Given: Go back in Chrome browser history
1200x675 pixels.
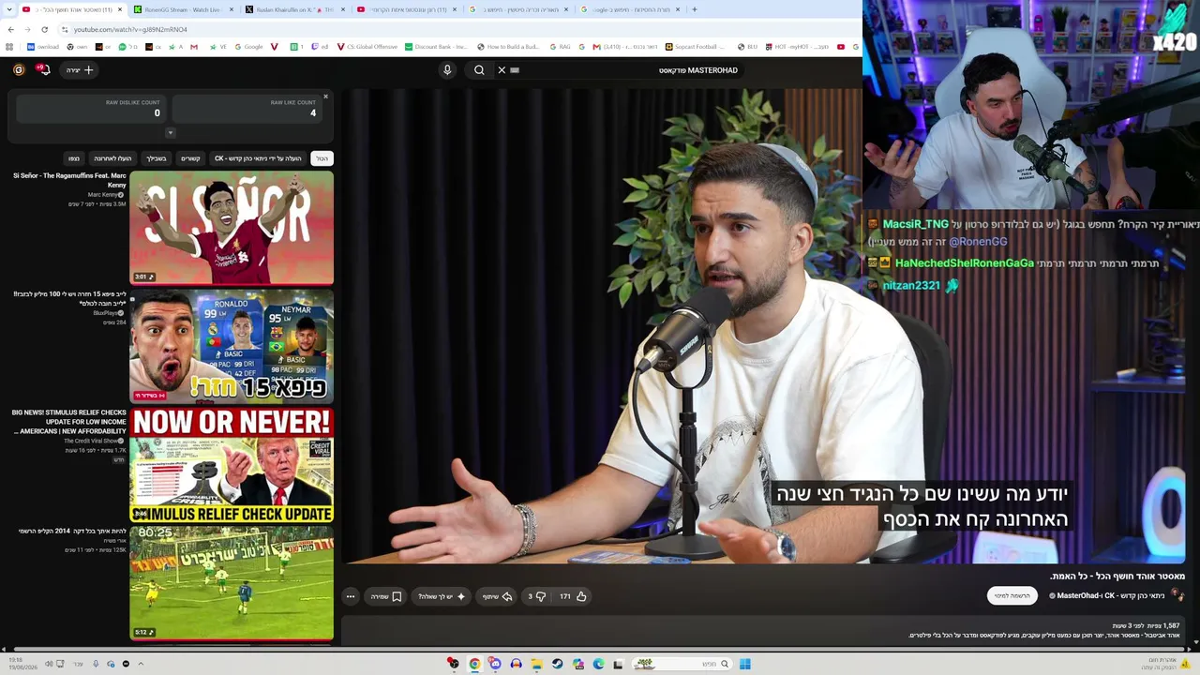Looking at the screenshot, I should click(10, 29).
